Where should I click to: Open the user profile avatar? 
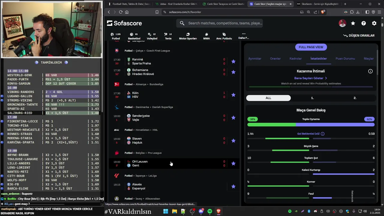pos(342,23)
